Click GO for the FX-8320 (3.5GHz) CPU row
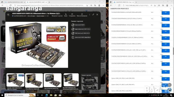 (166, 32)
